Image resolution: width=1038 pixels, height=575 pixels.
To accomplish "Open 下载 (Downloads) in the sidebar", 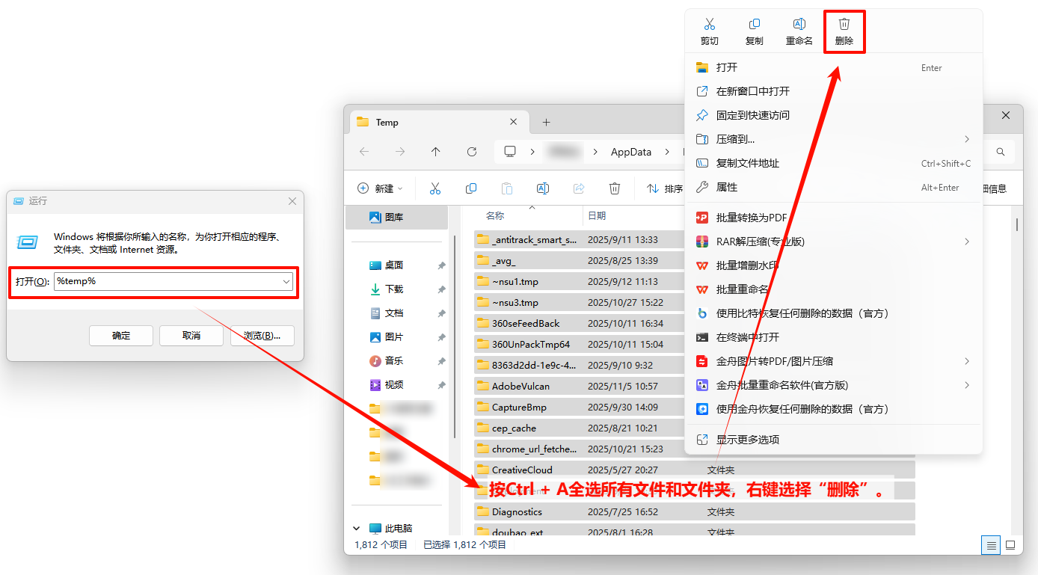I will (393, 289).
